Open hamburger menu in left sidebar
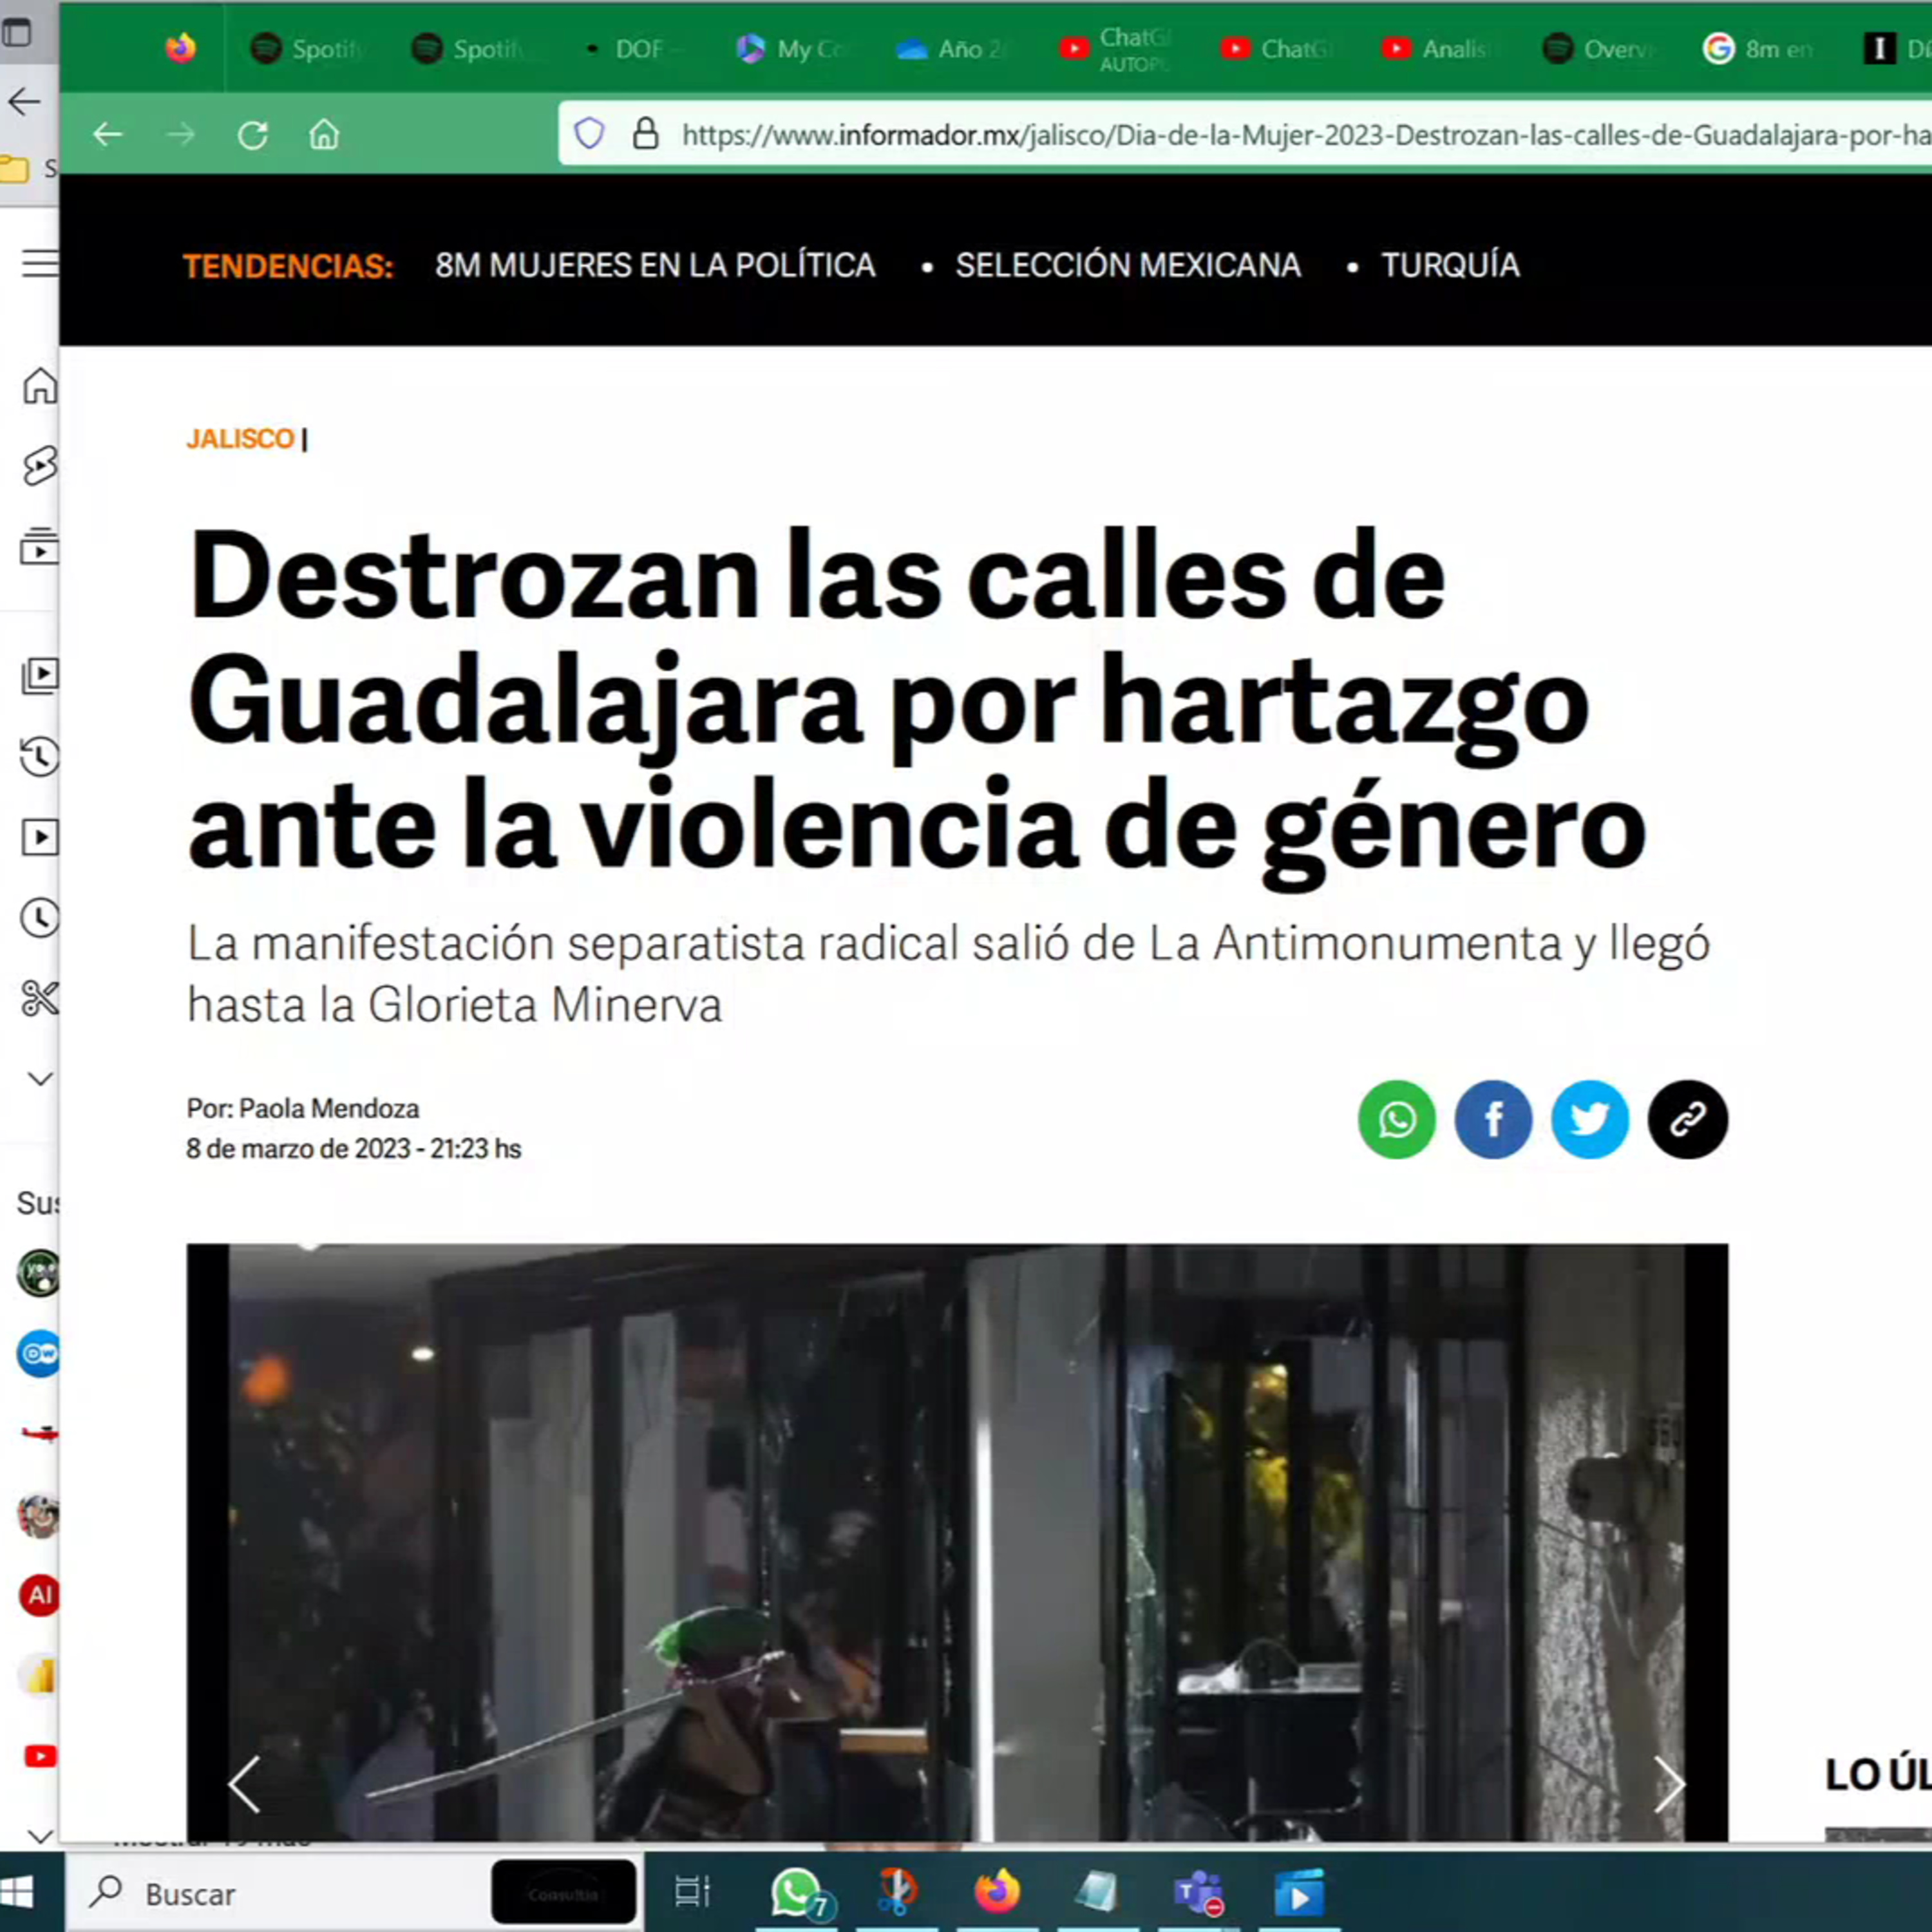Viewport: 1932px width, 1932px height. [40, 263]
